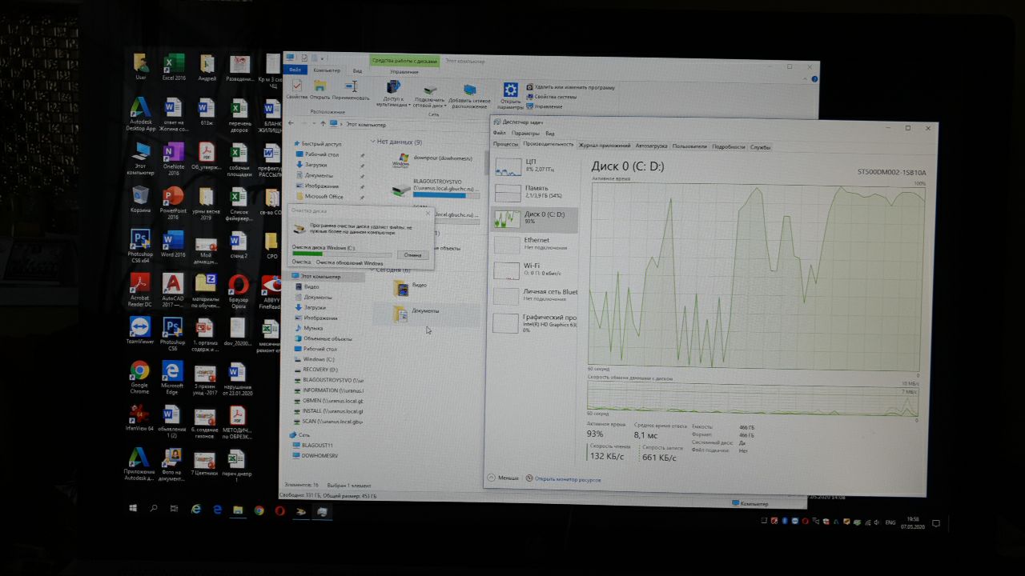The height and width of the screenshot is (576, 1025).
Task: Open Доступ к мультимедиа dropdown
Action: point(393,94)
